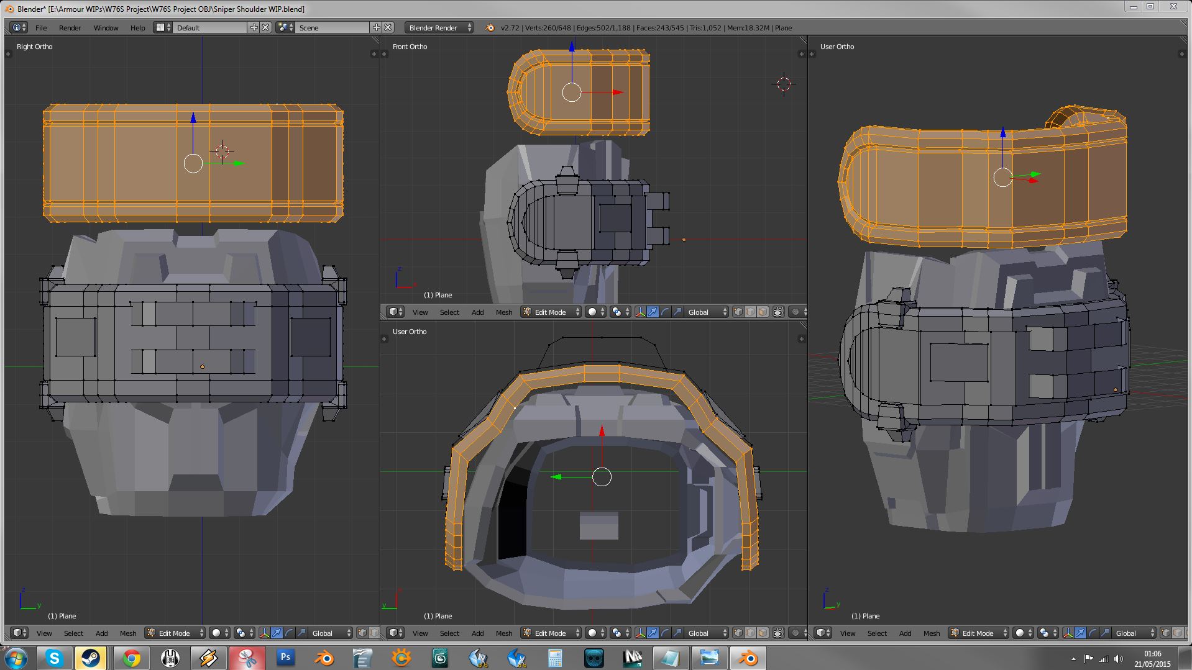Select rotate manipulator in Front Ortho header
This screenshot has width=1192, height=670.
pyautogui.click(x=665, y=312)
